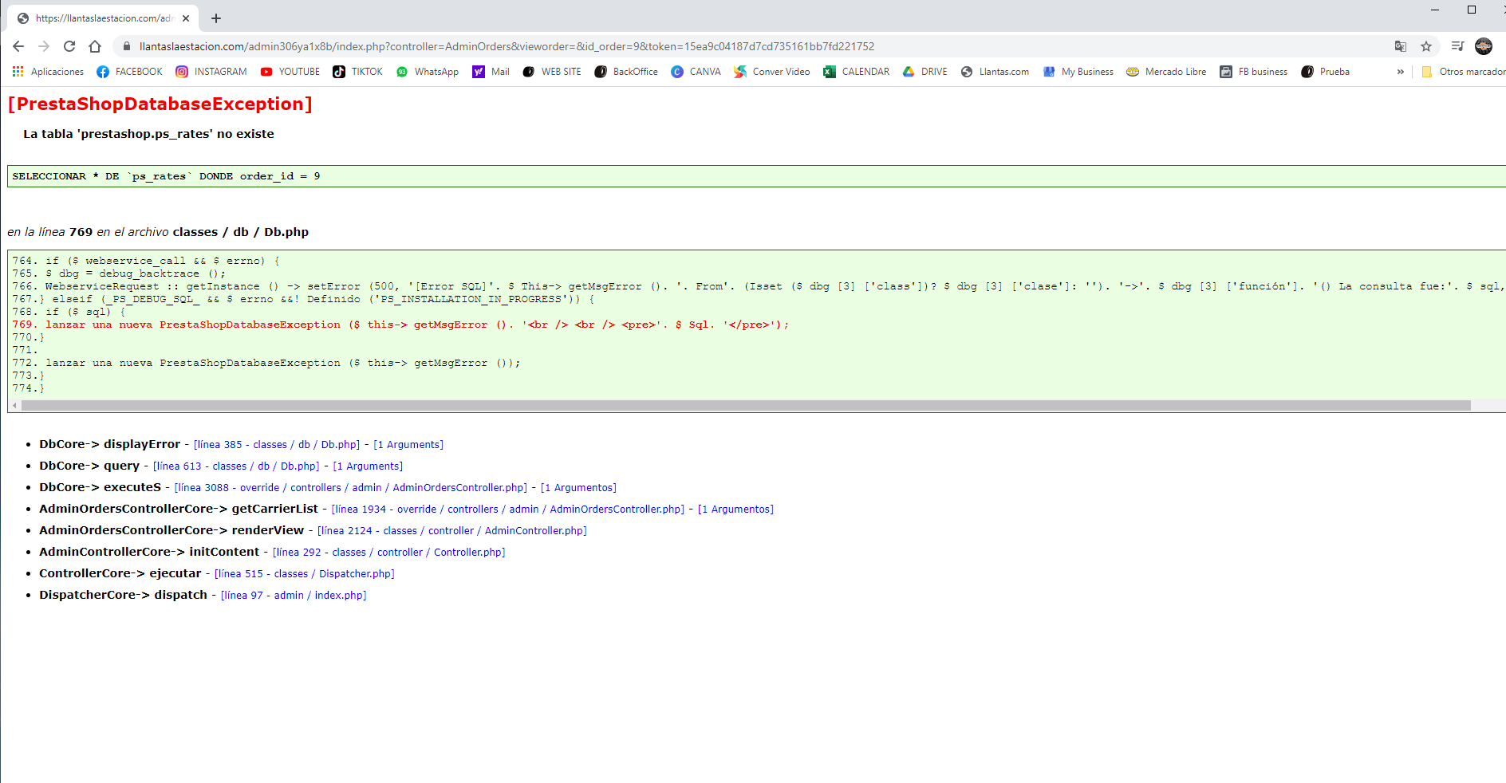Viewport: 1506px width, 783px height.
Task: Maximize the browser window
Action: pyautogui.click(x=1472, y=10)
